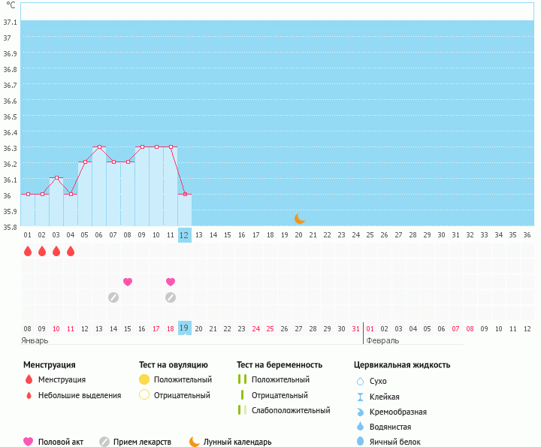
Task: Select highlighted cycle day 12 on the axis
Action: point(185,235)
